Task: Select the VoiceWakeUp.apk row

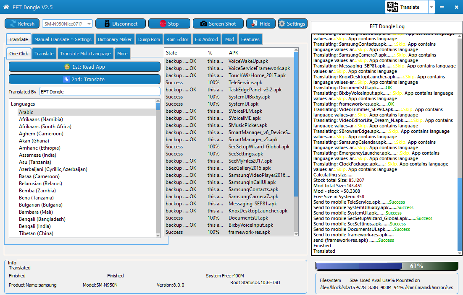Action: coord(229,61)
